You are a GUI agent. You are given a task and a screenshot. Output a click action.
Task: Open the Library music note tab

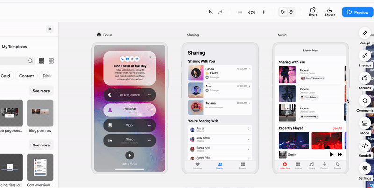pos(311,166)
